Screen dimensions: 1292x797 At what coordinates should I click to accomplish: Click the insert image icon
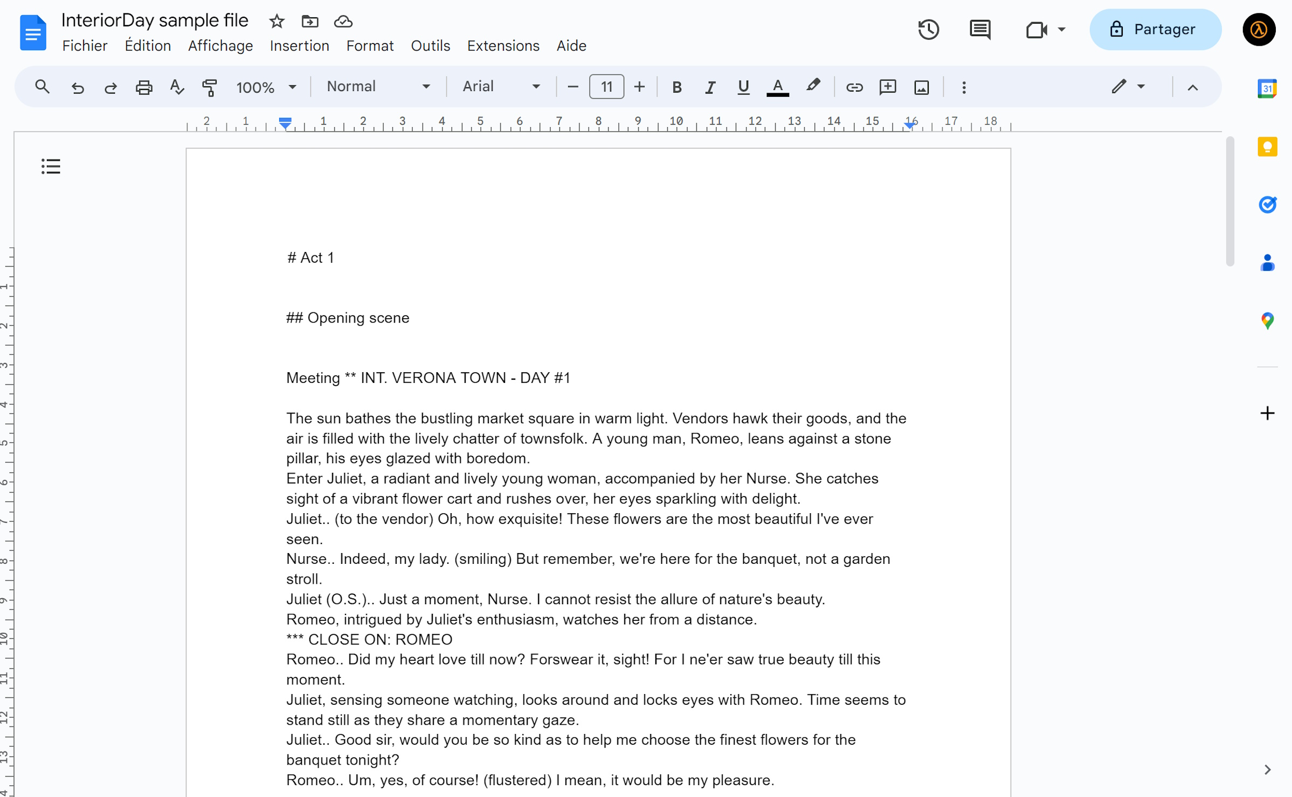pos(921,87)
